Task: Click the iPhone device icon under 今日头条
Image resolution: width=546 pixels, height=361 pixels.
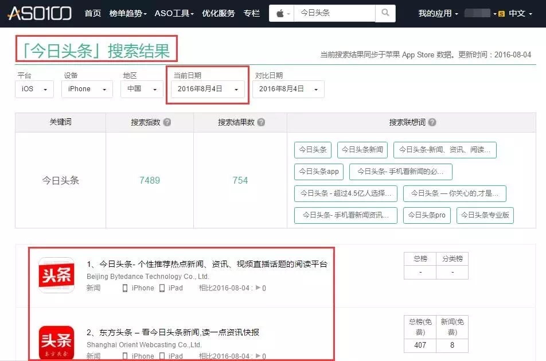Action: 125,288
